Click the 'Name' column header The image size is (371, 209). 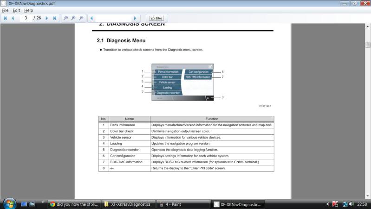pyautogui.click(x=130, y=119)
